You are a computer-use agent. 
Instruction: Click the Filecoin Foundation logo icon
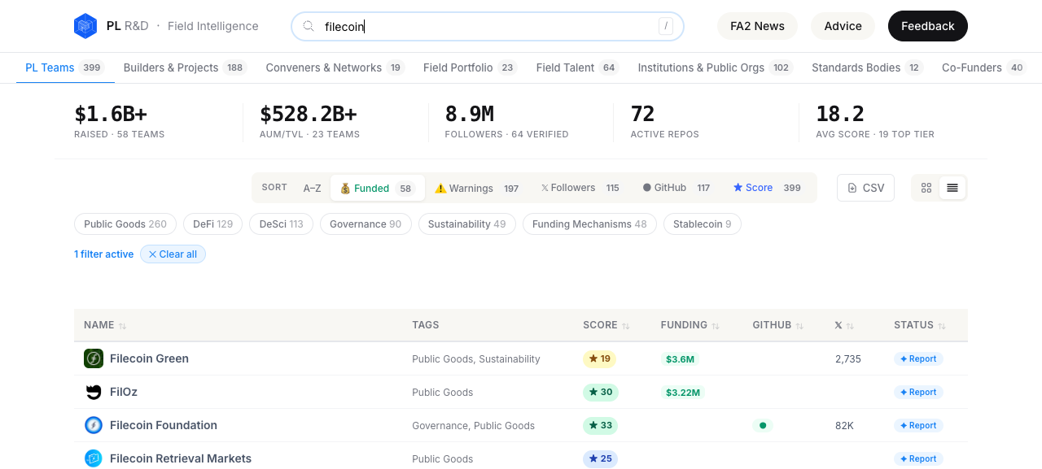point(94,425)
